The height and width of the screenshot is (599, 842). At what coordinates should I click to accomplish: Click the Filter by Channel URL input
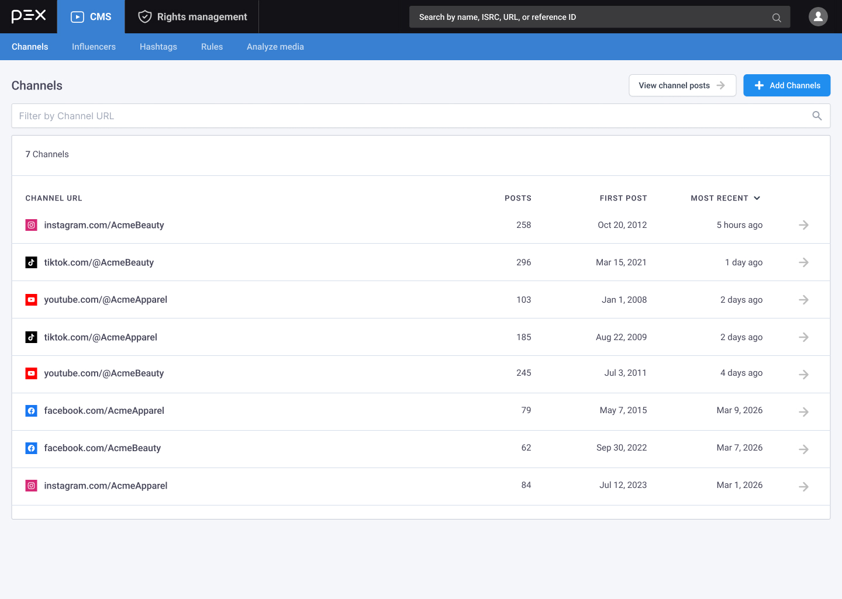pyautogui.click(x=234, y=116)
